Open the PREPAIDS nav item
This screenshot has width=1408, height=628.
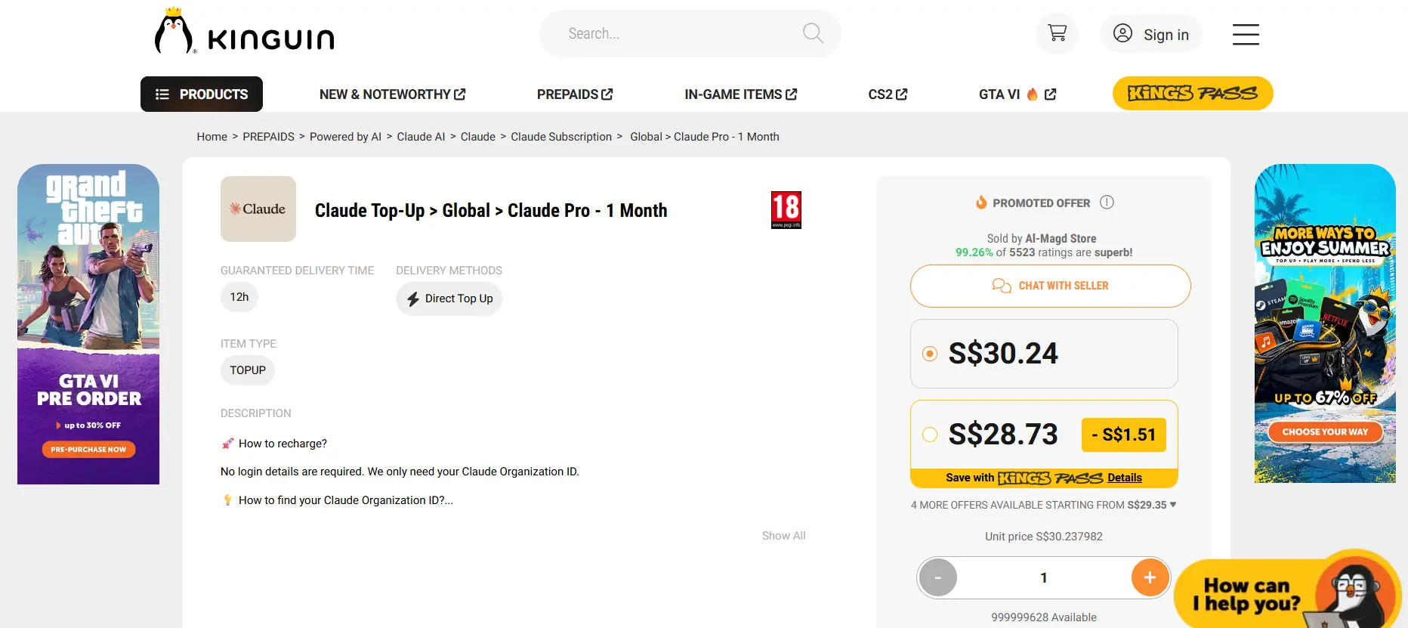(x=575, y=94)
